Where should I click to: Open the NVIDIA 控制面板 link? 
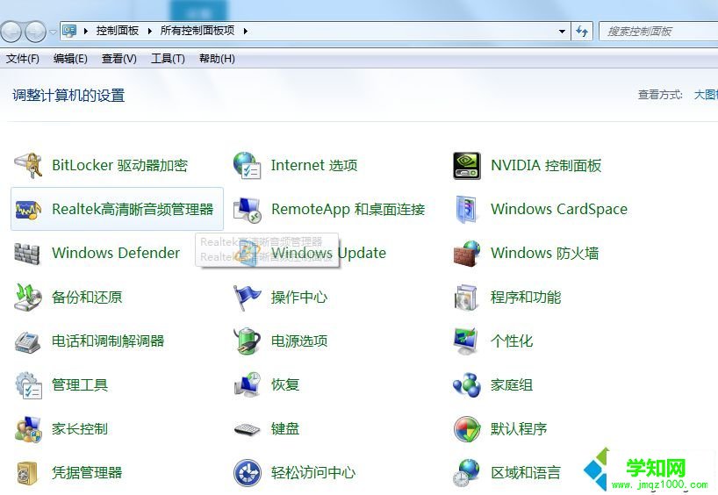[x=546, y=165]
